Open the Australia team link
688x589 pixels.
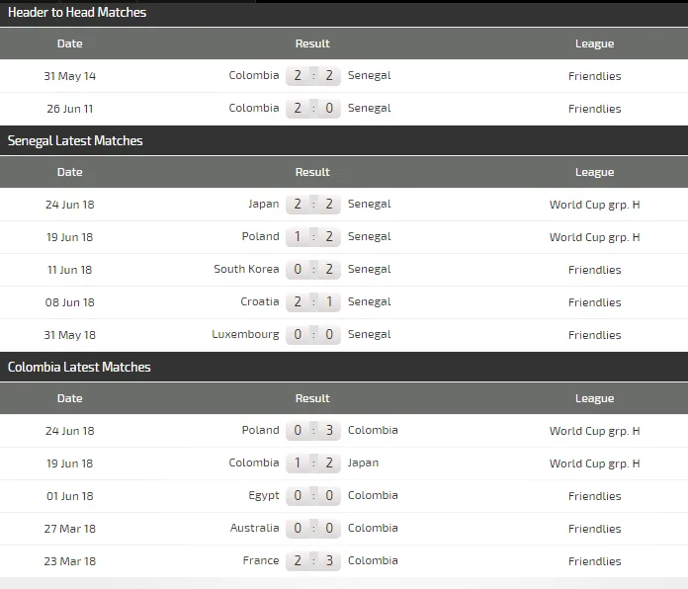tap(254, 528)
